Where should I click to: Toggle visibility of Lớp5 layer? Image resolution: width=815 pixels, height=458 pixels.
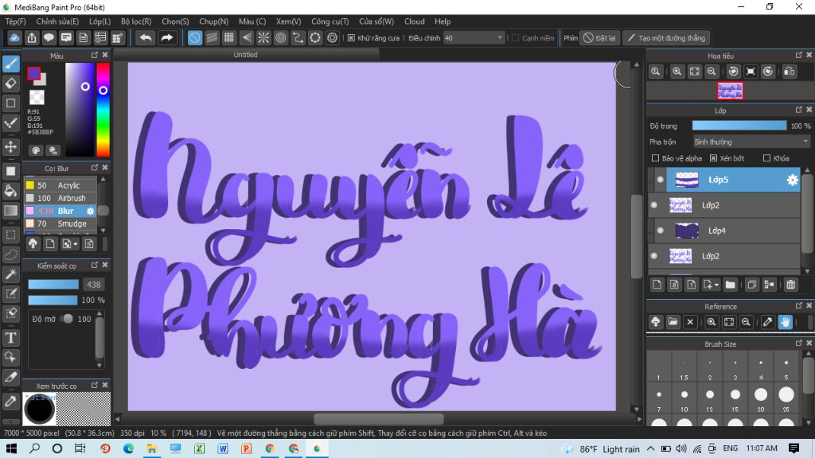(x=660, y=180)
